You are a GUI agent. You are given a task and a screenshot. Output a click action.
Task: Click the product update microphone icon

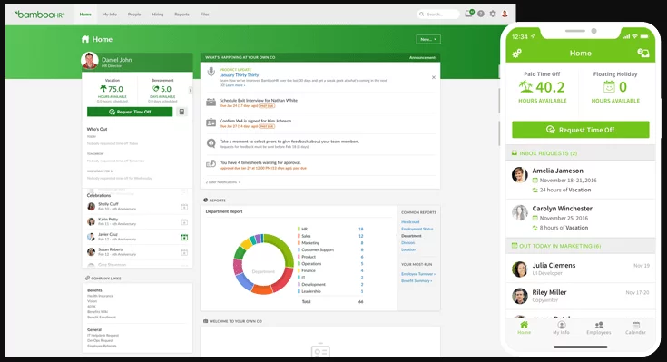(x=211, y=72)
